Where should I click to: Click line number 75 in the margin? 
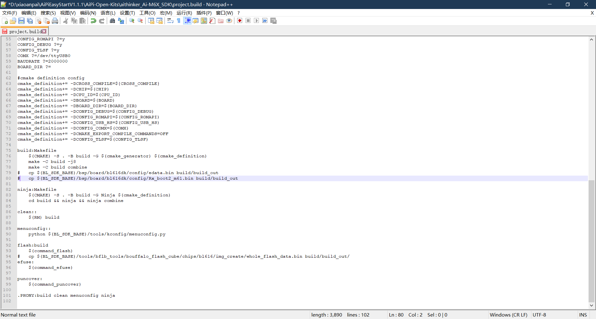[x=8, y=151]
